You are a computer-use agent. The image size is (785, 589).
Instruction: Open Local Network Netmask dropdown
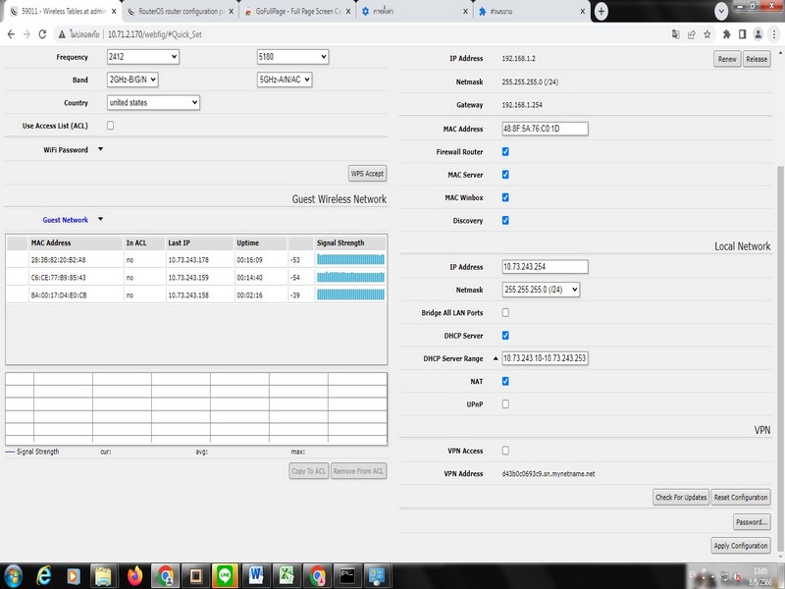(541, 290)
